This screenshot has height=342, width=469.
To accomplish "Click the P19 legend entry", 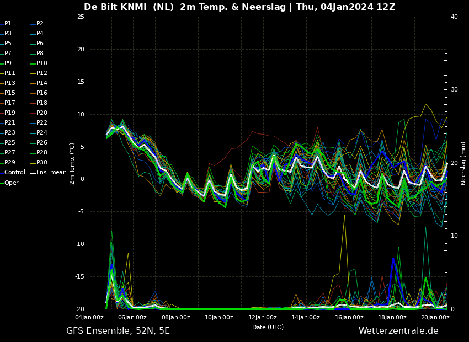I will tap(8, 113).
